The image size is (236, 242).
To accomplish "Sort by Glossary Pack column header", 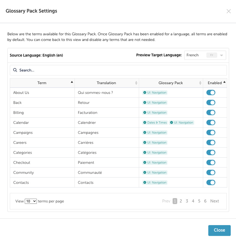I will point(171,83).
